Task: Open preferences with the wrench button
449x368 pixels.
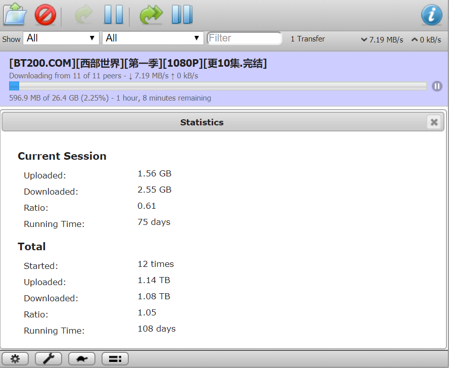Action: (48, 359)
